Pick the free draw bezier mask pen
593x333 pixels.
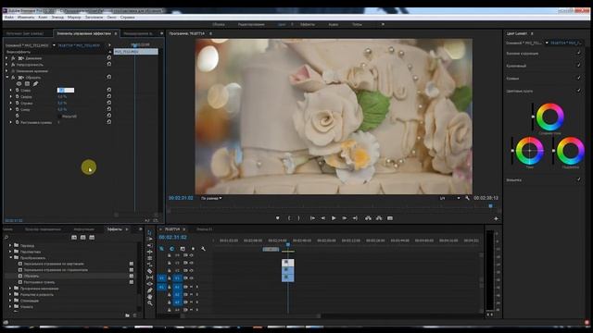pyautogui.click(x=35, y=84)
